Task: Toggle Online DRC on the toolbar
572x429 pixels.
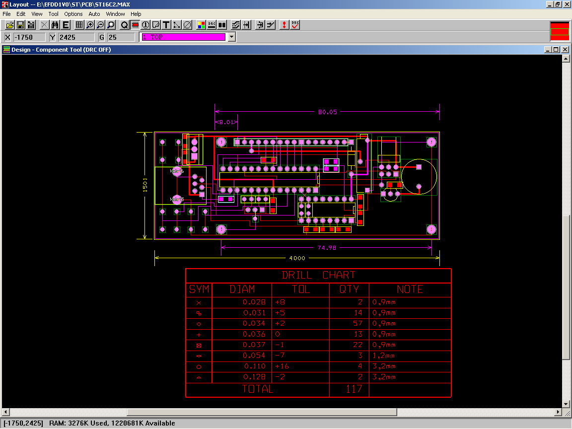Action: pos(212,25)
